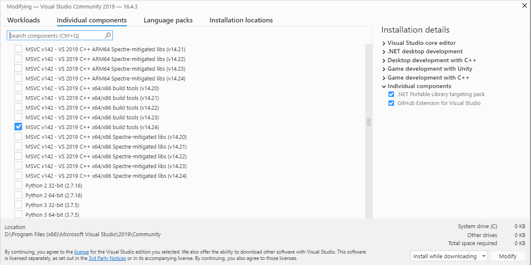This screenshot has width=531, height=265.
Task: Open the Language packs tab
Action: (x=168, y=20)
